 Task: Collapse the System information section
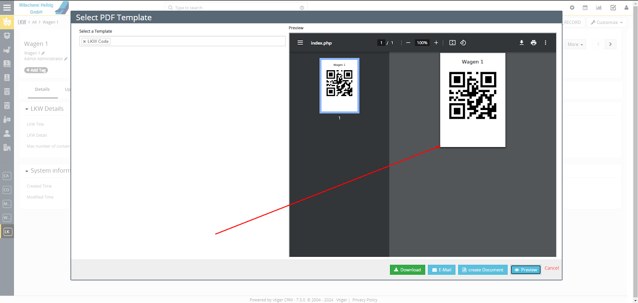pos(27,171)
